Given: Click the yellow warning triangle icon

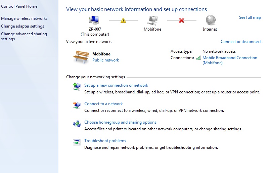Looking at the screenshot, I should [123, 20].
